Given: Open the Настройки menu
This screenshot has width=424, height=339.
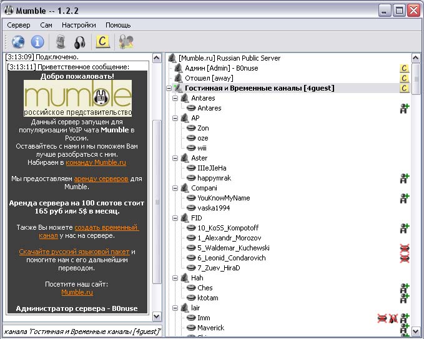Looking at the screenshot, I should tap(79, 25).
